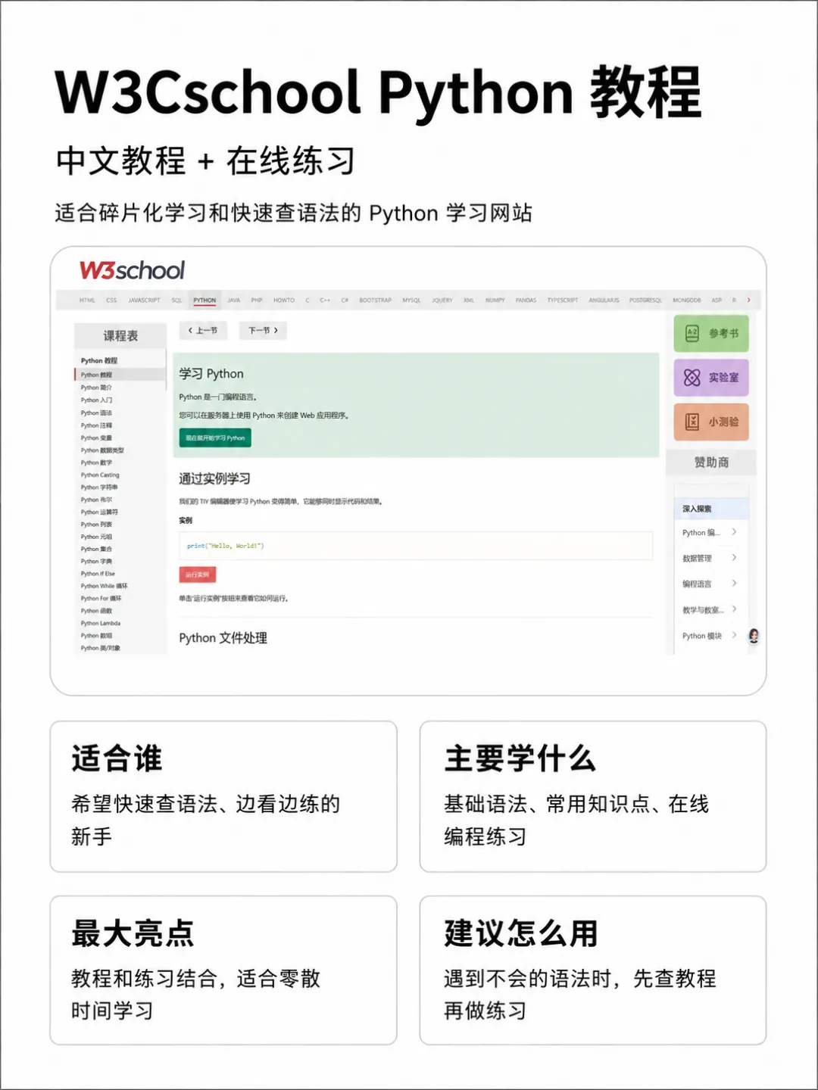Click the 通过实例学习 heading

tap(214, 478)
